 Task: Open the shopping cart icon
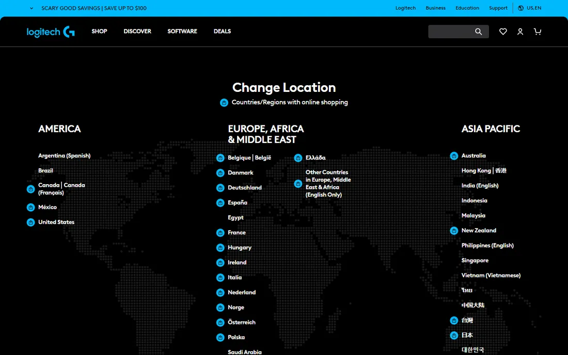[x=537, y=31]
